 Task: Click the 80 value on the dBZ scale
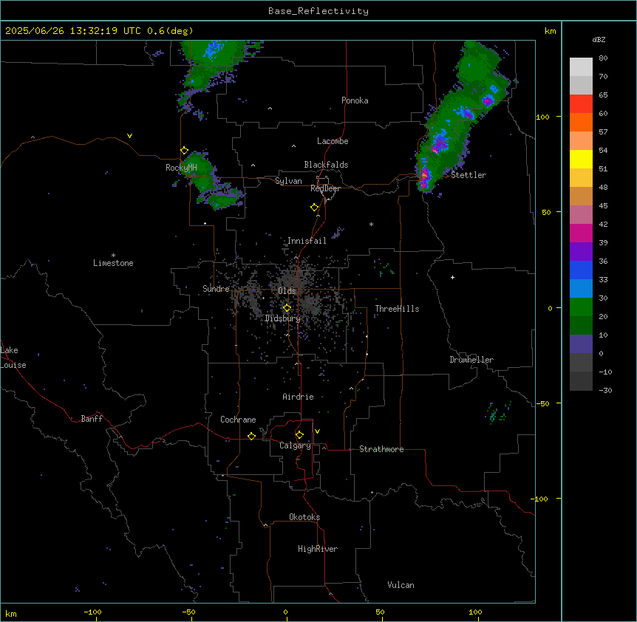[x=603, y=58]
